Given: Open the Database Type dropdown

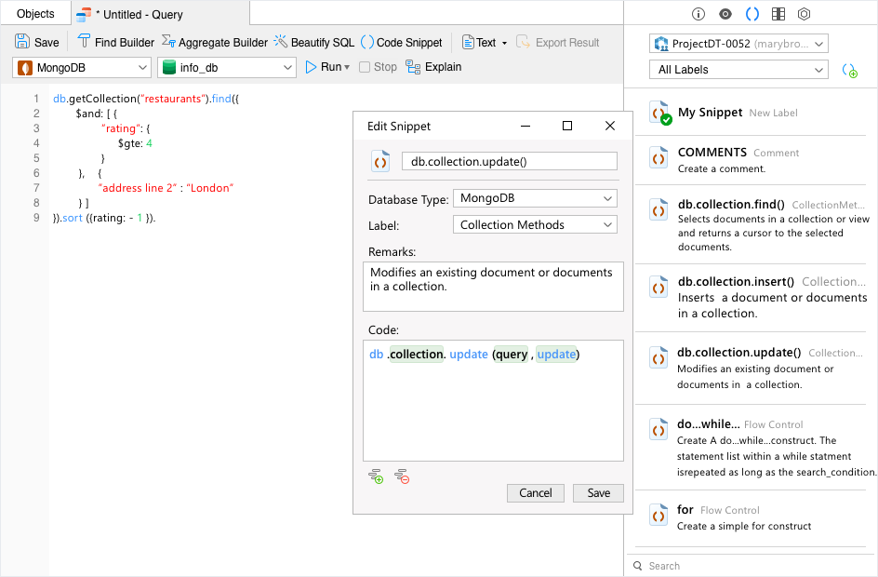Looking at the screenshot, I should coord(535,198).
